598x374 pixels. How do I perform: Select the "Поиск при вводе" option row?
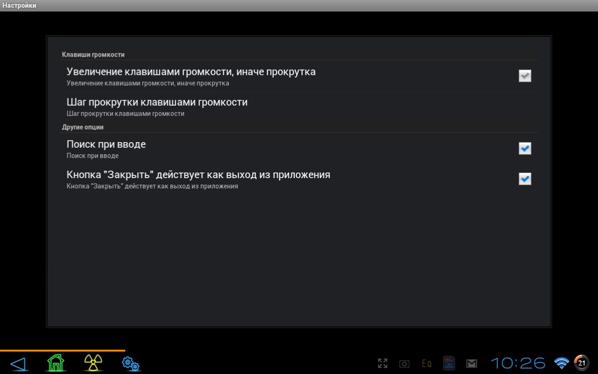[x=106, y=149]
